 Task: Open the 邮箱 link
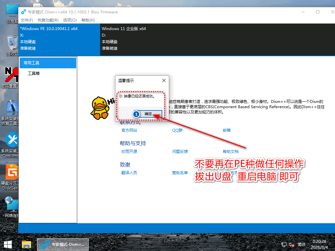pyautogui.click(x=227, y=130)
